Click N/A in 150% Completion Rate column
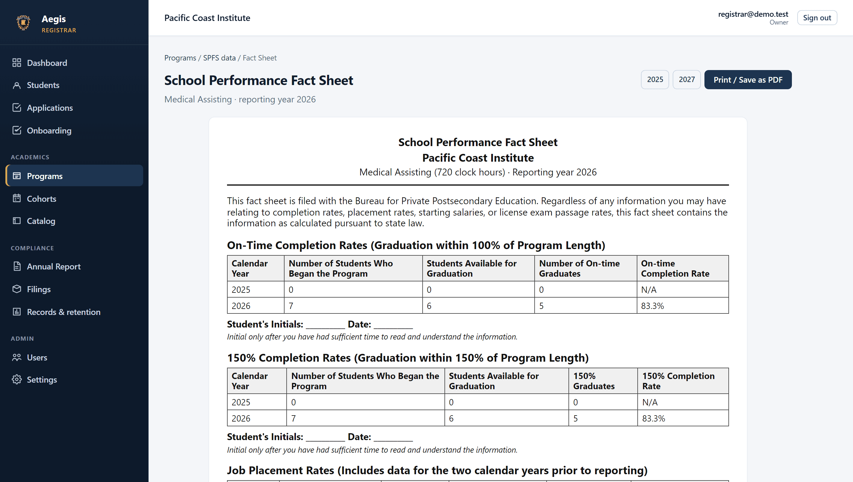The image size is (853, 482). tap(650, 402)
